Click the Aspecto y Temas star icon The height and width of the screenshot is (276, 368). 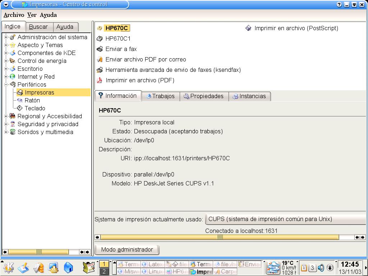(13, 45)
